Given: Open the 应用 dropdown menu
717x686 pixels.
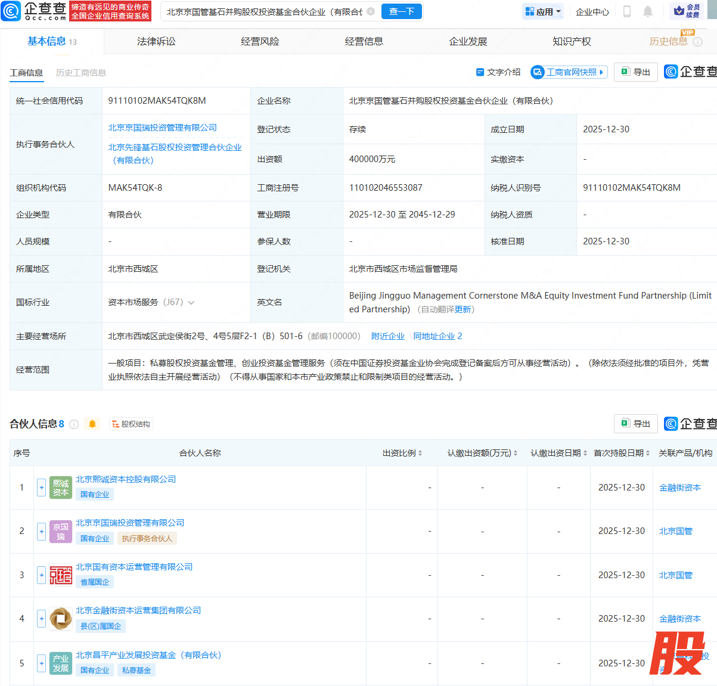Looking at the screenshot, I should click(x=543, y=11).
